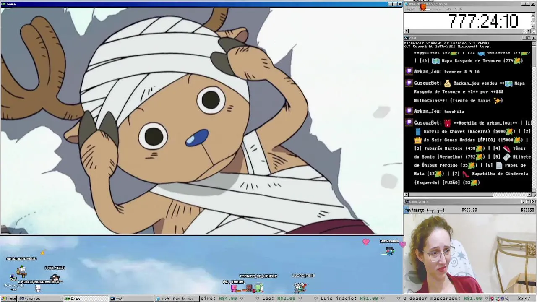Click up arrow of Bloco de notas scrollbar
Viewport: 537px width, 302px height.
pos(534,14)
